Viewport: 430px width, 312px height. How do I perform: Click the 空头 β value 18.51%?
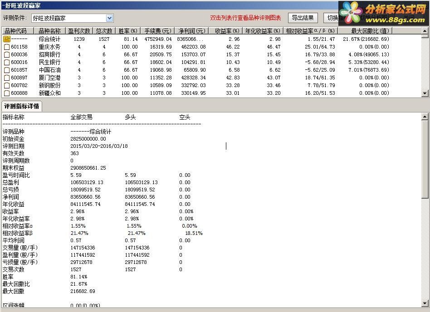pos(194,233)
